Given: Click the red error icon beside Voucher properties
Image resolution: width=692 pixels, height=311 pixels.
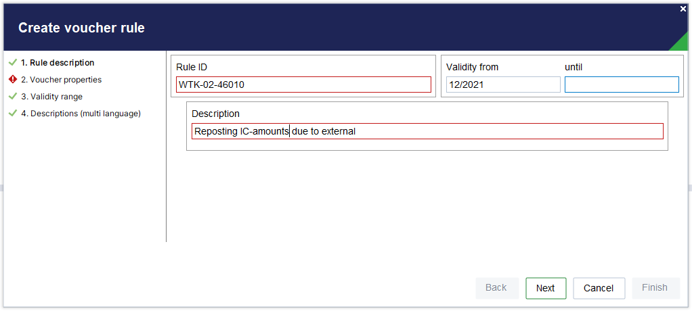Looking at the screenshot, I should (13, 80).
